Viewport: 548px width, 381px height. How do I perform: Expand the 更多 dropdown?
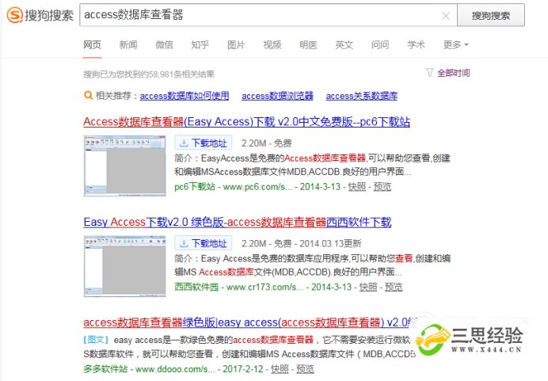pos(456,44)
